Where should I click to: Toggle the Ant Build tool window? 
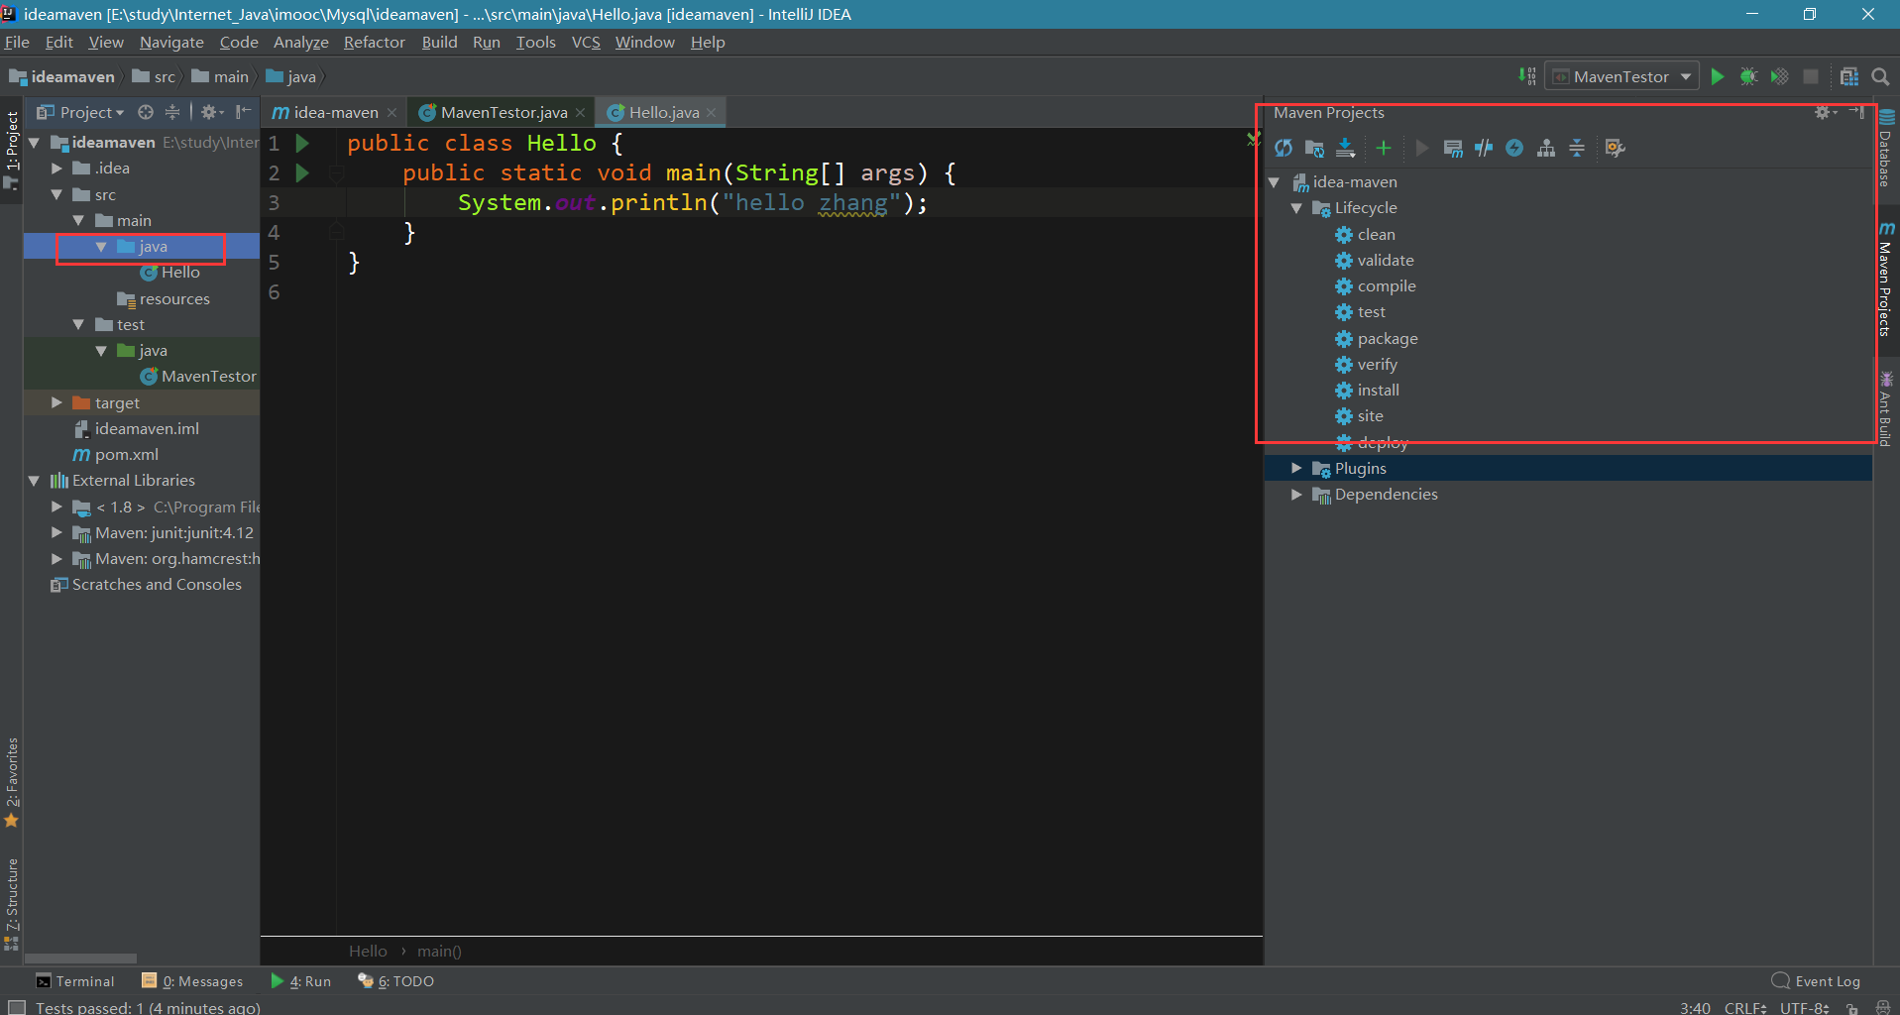[x=1885, y=409]
